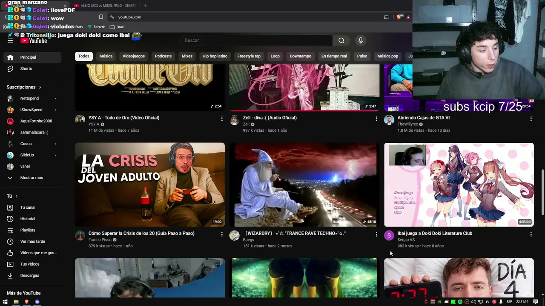Open the Zell channel avatar
Image resolution: width=545 pixels, height=306 pixels.
pyautogui.click(x=235, y=119)
